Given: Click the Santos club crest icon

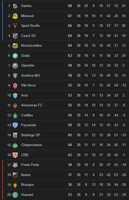Looking at the screenshot, I should click(x=15, y=6).
